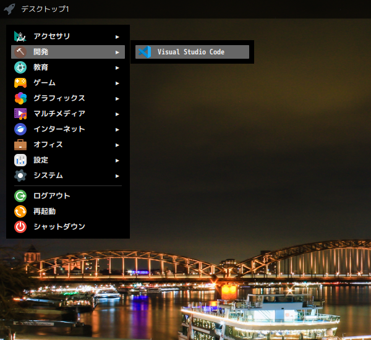Click the 教育 category icon

click(20, 67)
